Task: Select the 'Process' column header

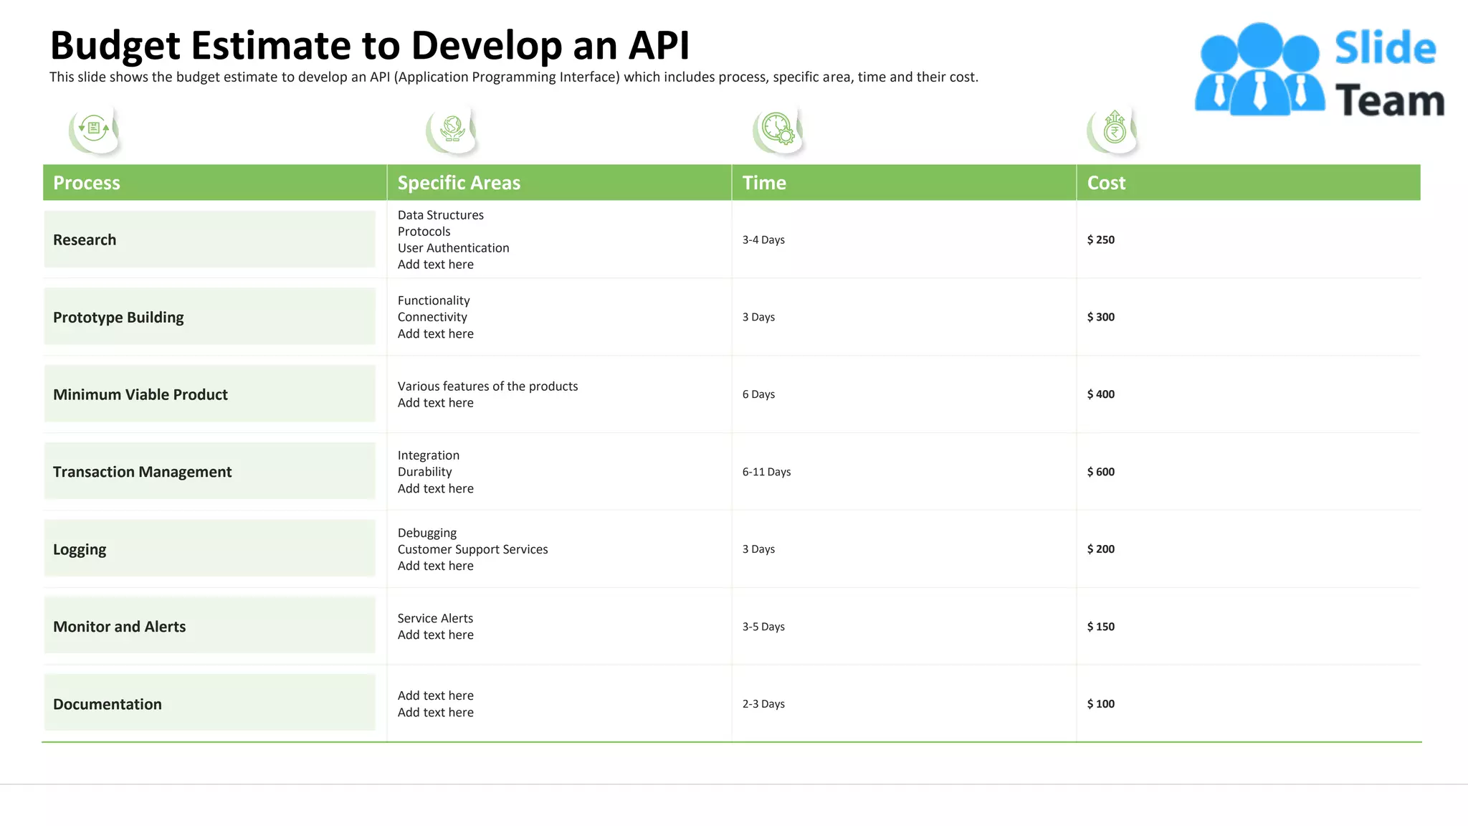Action: (87, 183)
